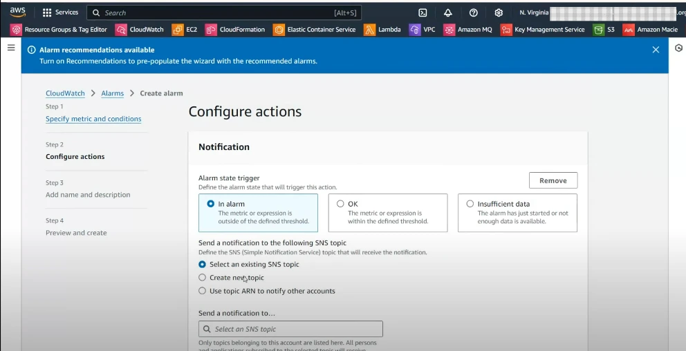The height and width of the screenshot is (351, 686).
Task: Dismiss the alarm recommendations banner
Action: tap(656, 50)
